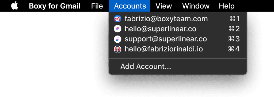The height and width of the screenshot is (97, 274).
Task: Click the ⌘4 shortcut label
Action: coord(234,49)
